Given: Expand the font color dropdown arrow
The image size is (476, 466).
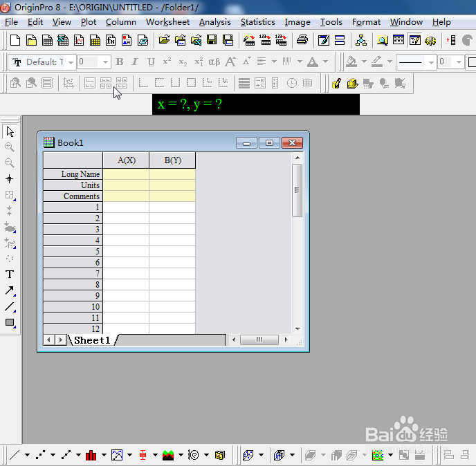Looking at the screenshot, I should click(325, 62).
